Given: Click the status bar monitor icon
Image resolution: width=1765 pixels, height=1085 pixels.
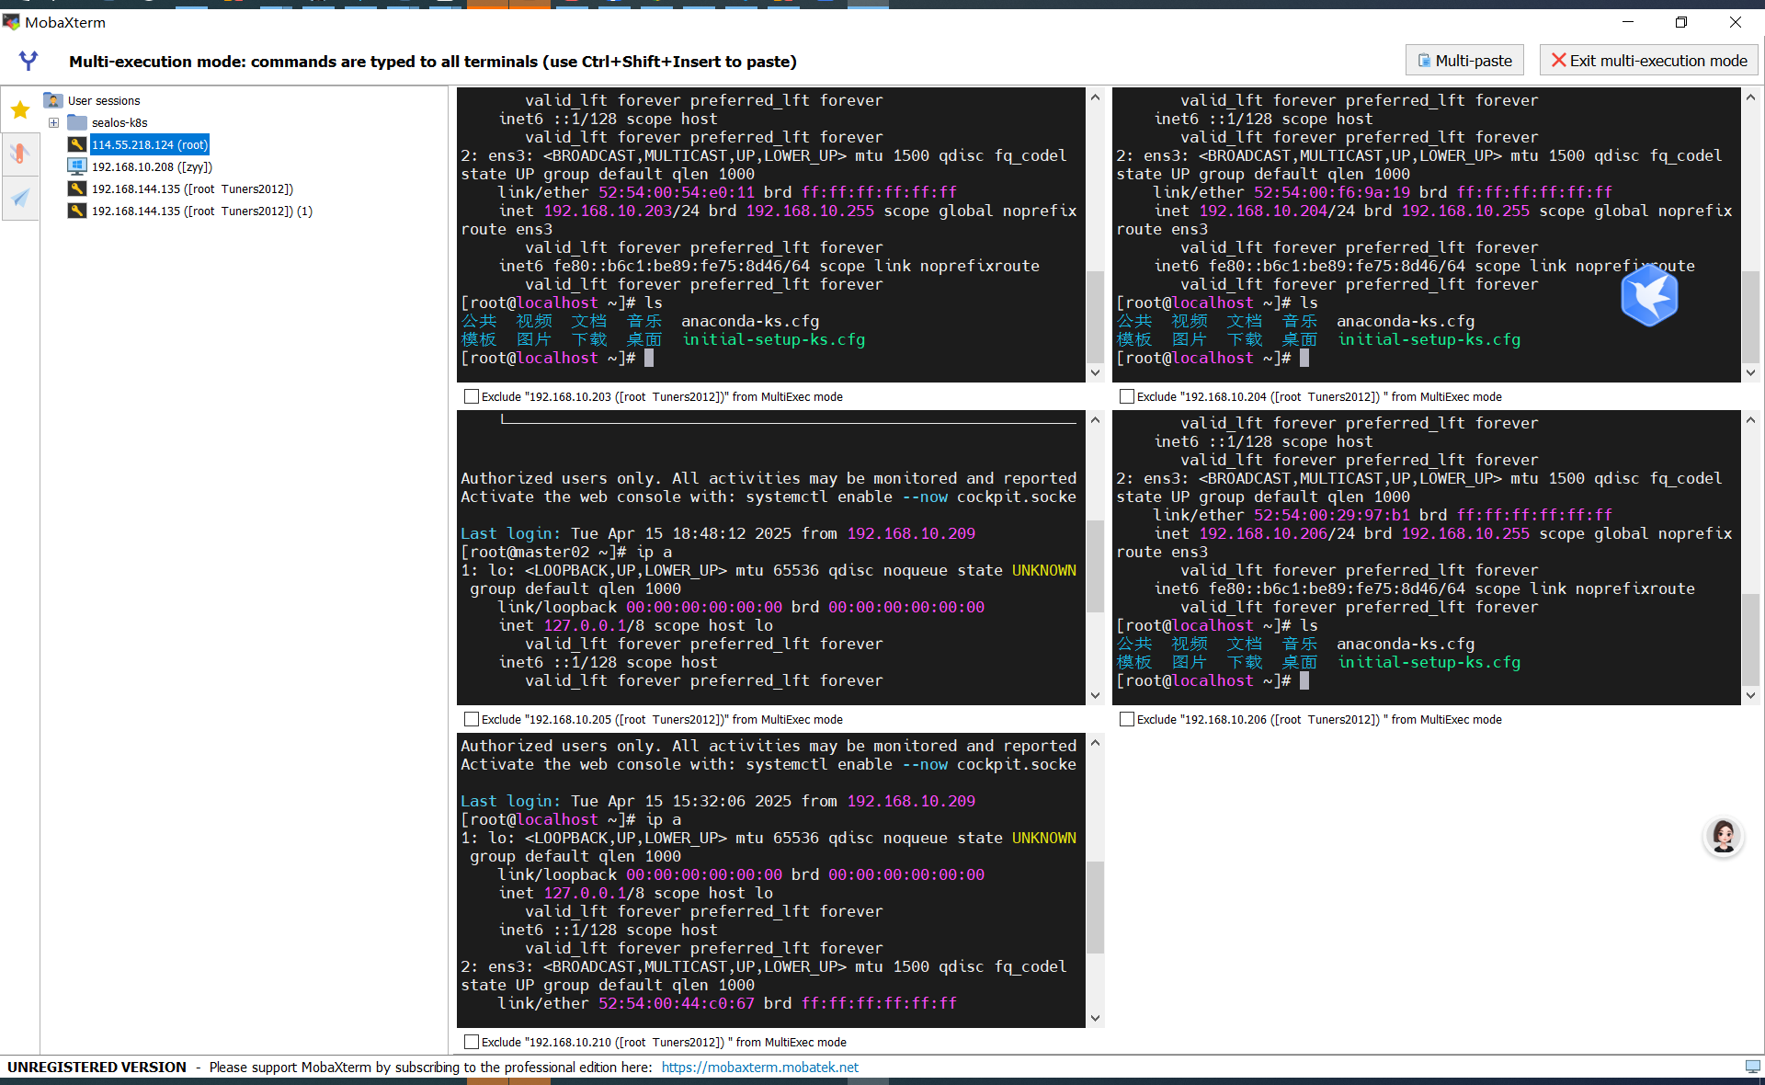Looking at the screenshot, I should pyautogui.click(x=1752, y=1067).
